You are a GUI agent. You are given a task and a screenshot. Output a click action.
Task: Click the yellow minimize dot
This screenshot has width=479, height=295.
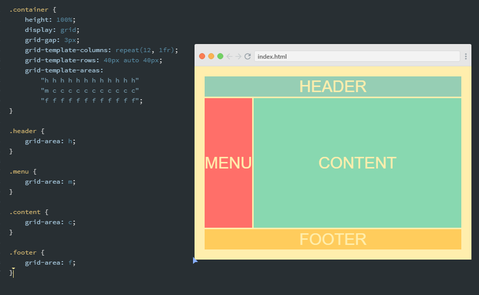tap(211, 56)
